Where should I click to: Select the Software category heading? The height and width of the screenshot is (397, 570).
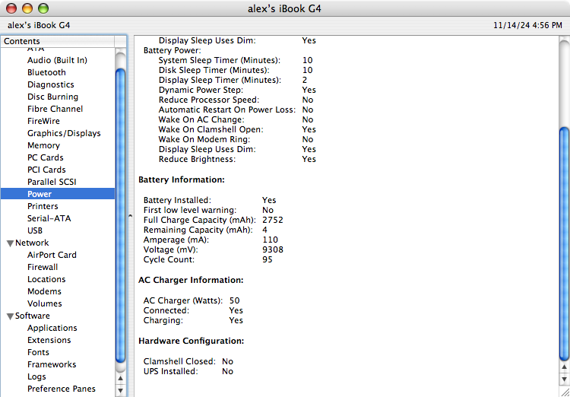click(x=33, y=316)
